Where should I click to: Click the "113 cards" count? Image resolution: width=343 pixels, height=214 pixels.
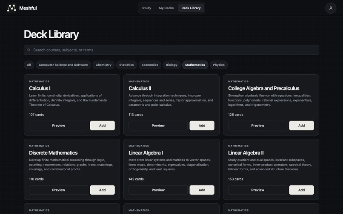[136, 115]
